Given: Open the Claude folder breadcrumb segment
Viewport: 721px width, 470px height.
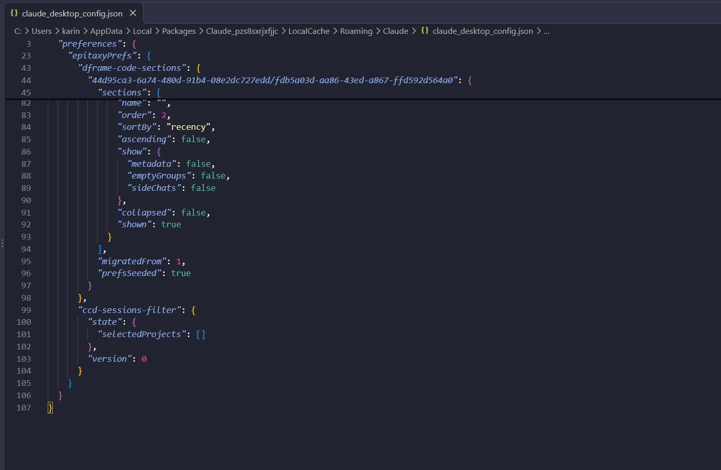Looking at the screenshot, I should tap(396, 31).
